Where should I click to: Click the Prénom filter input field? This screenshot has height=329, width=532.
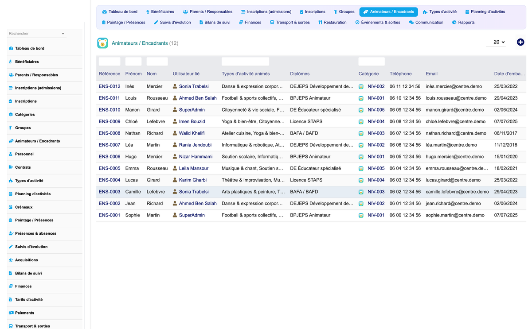coord(133,62)
